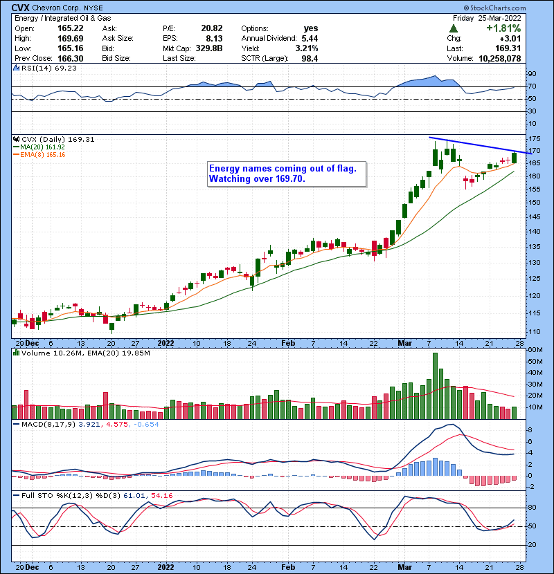This screenshot has width=554, height=574.
Task: Click the Feb label on price chart axis
Action: (288, 344)
